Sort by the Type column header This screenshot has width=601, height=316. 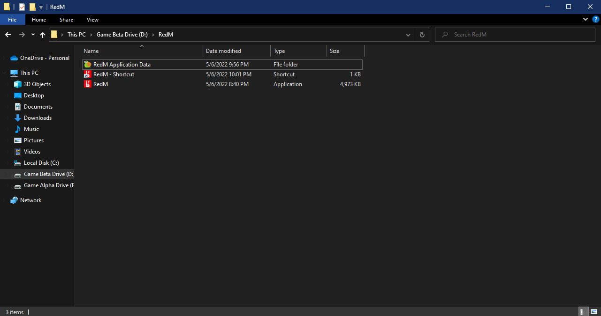[x=299, y=51]
